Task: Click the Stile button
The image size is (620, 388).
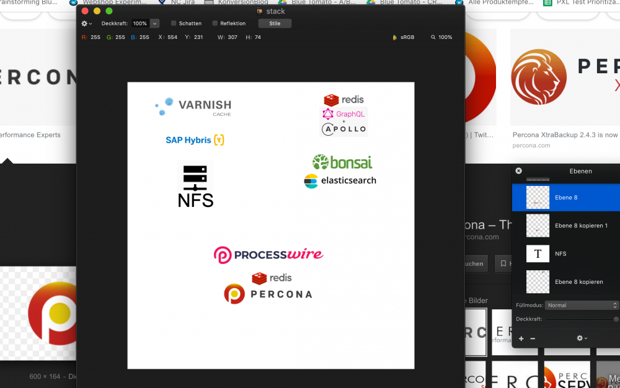Action: click(275, 24)
